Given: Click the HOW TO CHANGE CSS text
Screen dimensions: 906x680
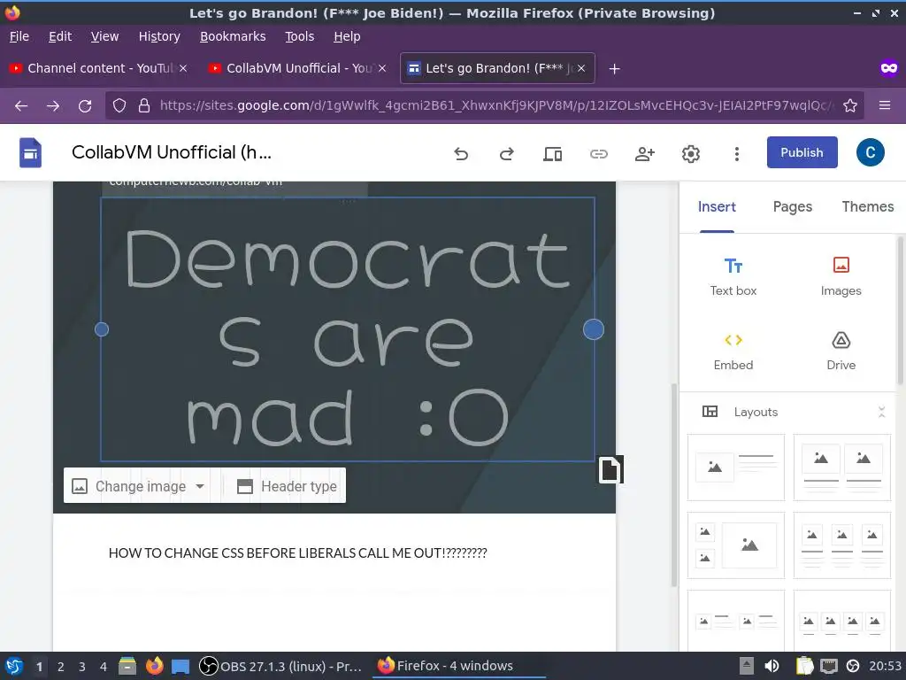Looking at the screenshot, I should coord(297,553).
